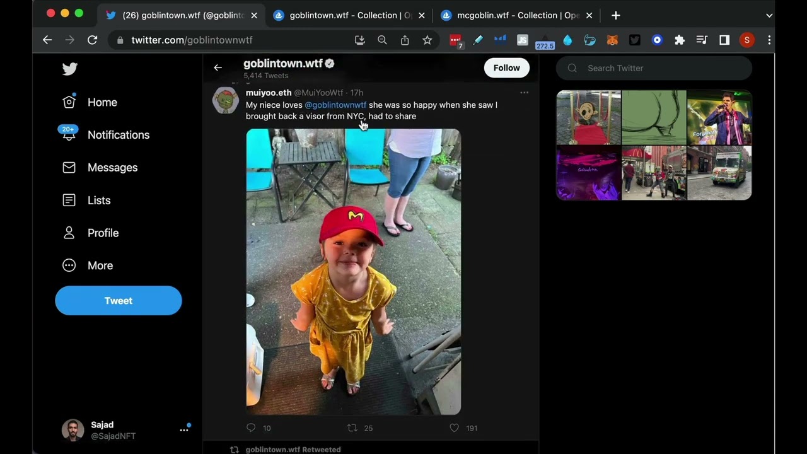Image resolution: width=807 pixels, height=454 pixels.
Task: Click the browser back arrow
Action: point(47,40)
